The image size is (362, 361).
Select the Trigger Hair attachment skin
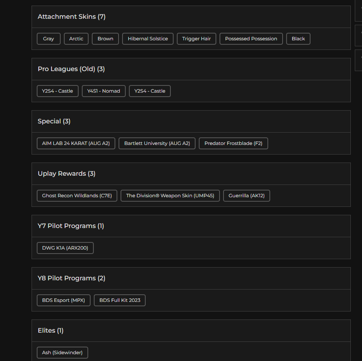pos(196,39)
